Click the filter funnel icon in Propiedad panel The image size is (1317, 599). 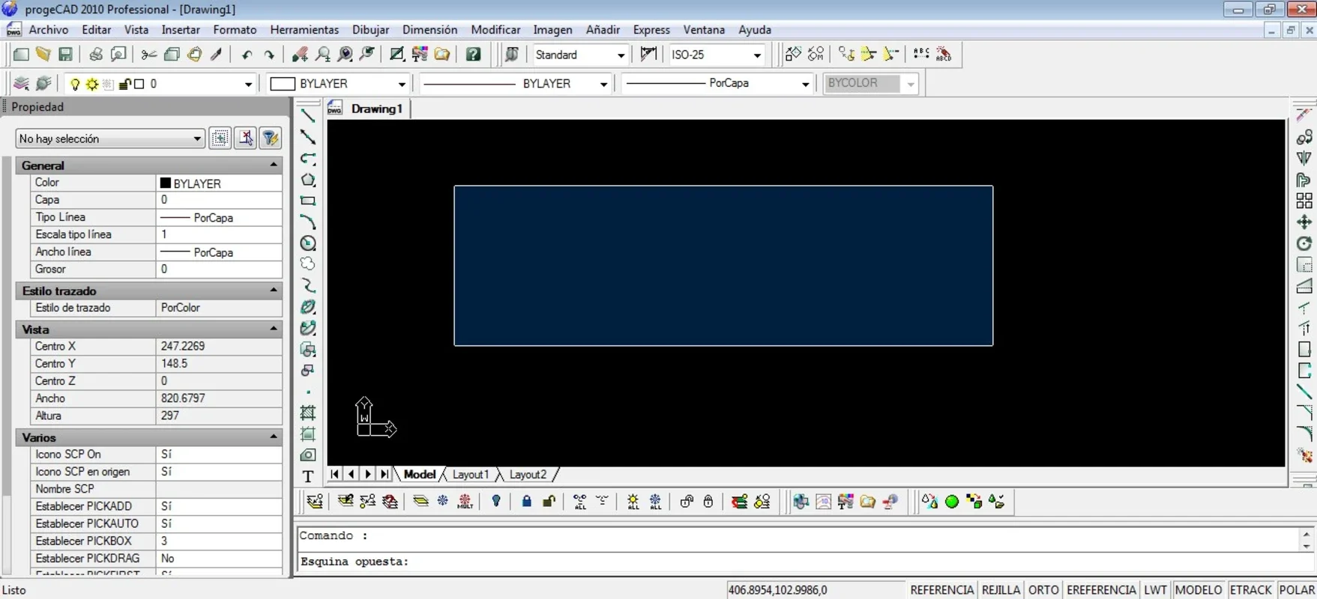pos(271,139)
